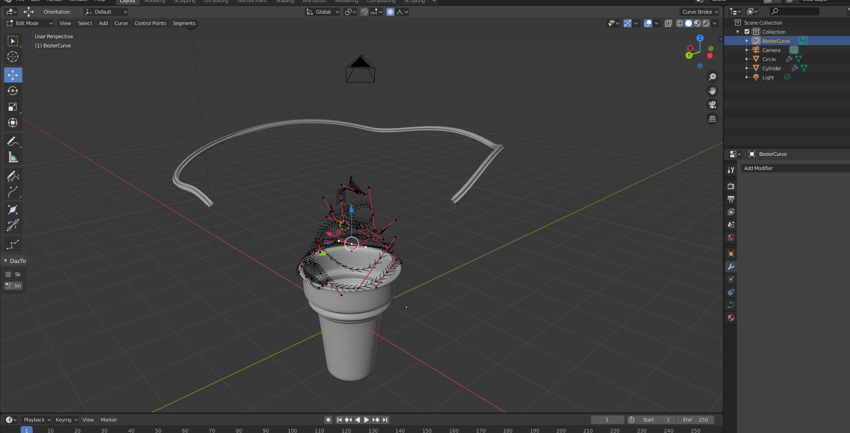This screenshot has width=850, height=433.
Task: Open the Scene properties tab
Action: coord(731,225)
